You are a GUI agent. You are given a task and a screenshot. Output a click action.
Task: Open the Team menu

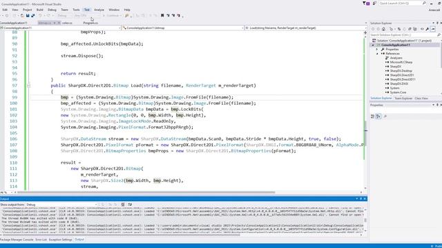(x=64, y=10)
